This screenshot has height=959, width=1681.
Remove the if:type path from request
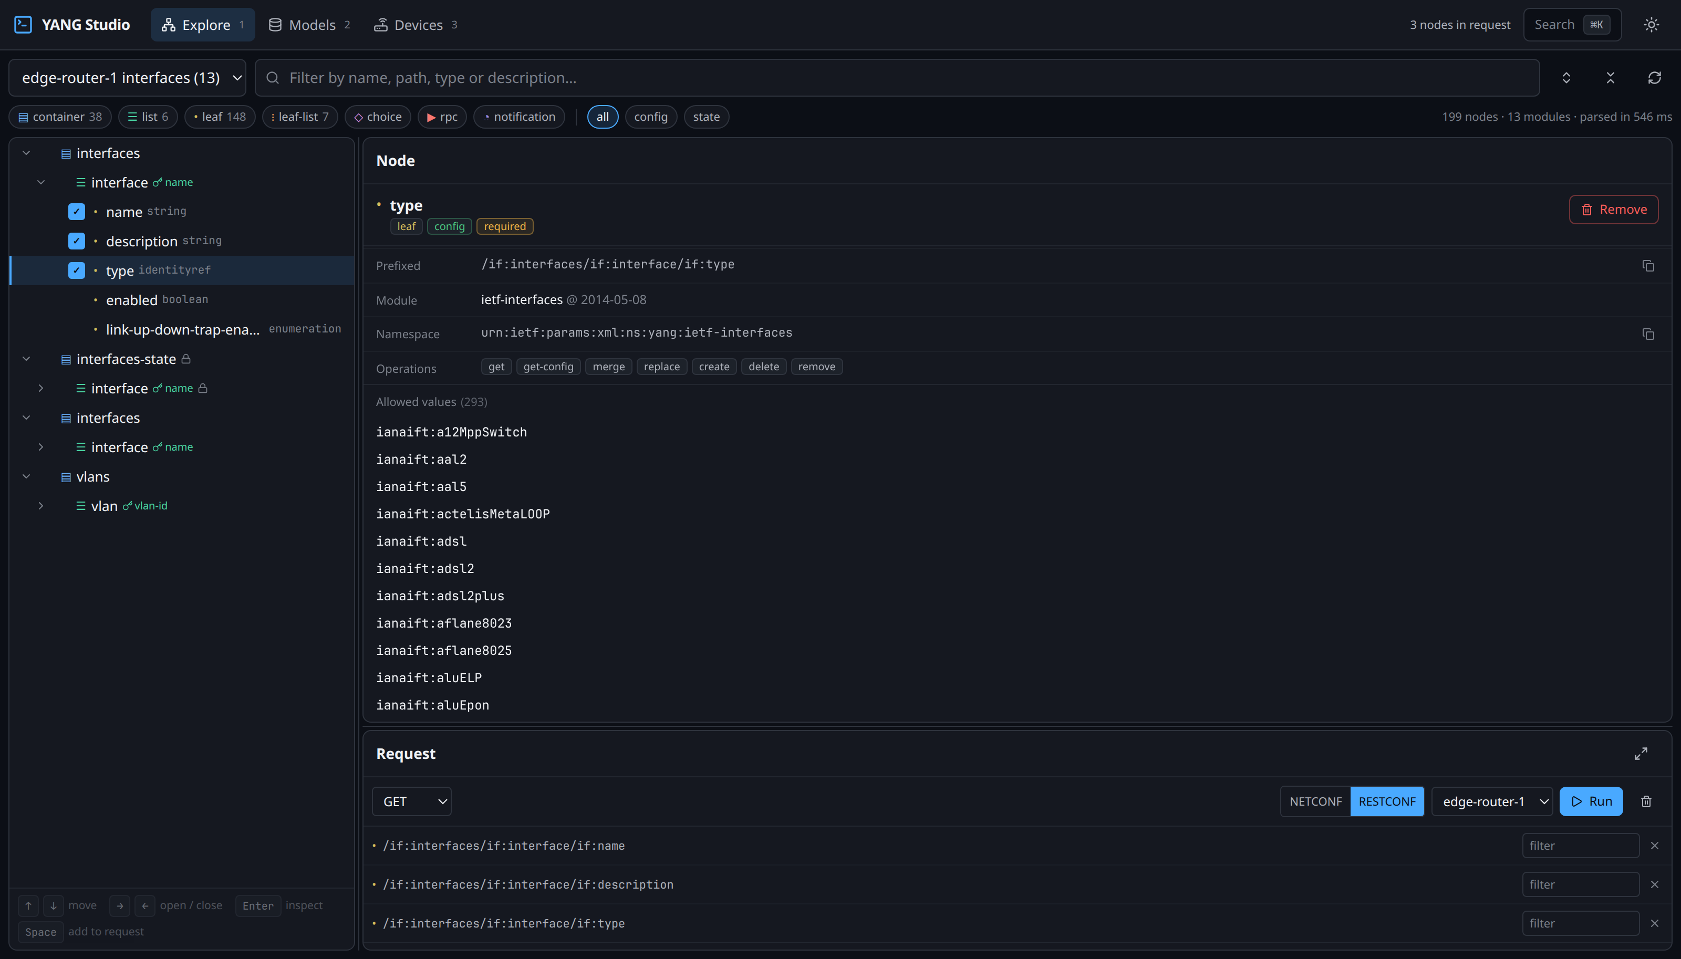point(1655,923)
